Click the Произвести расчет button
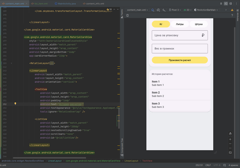 tap(180, 60)
